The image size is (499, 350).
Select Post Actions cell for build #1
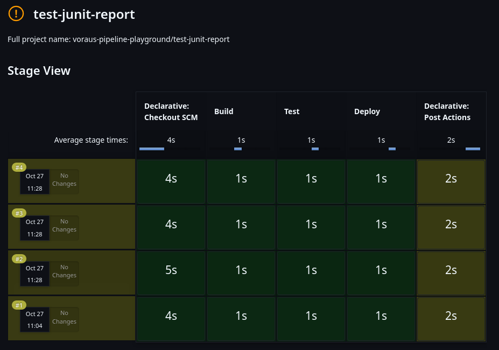click(x=451, y=316)
